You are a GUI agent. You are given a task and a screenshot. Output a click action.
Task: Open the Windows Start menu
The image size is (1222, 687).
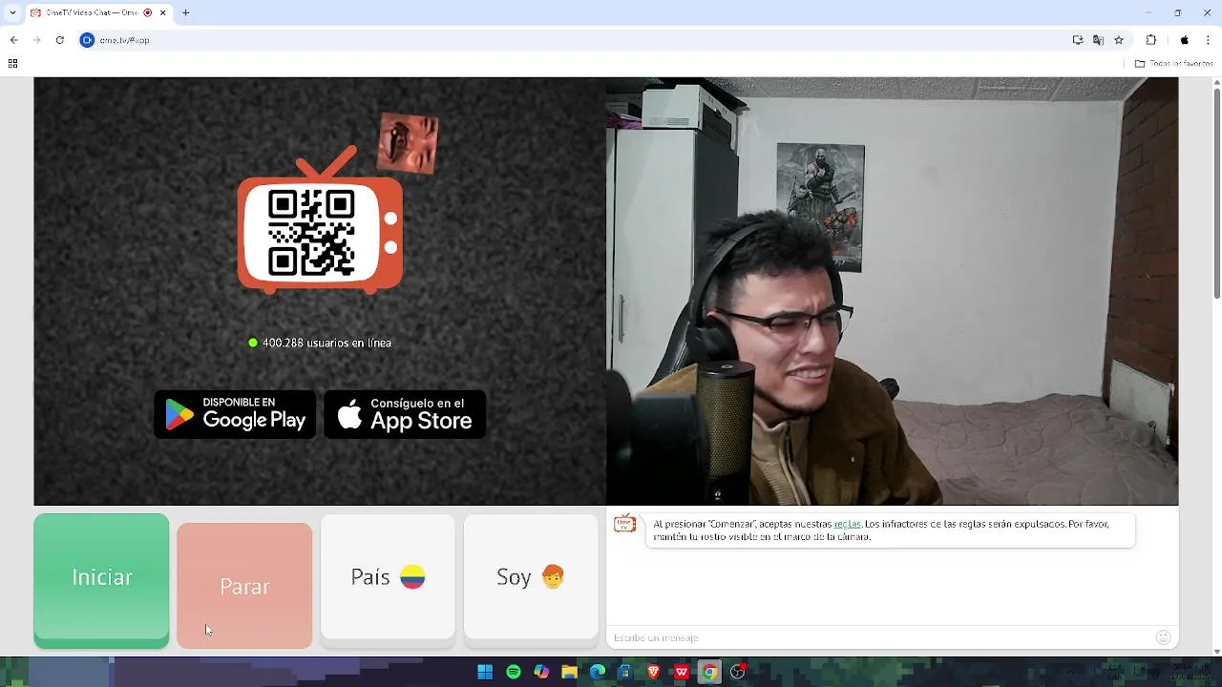[x=485, y=672]
